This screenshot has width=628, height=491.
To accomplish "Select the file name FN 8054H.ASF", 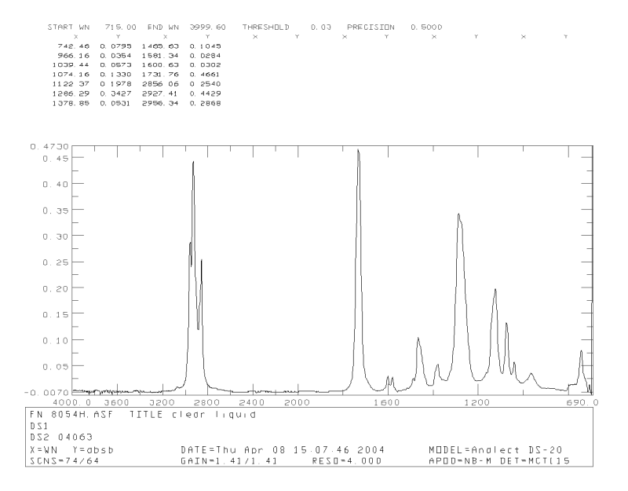I will pyautogui.click(x=71, y=415).
